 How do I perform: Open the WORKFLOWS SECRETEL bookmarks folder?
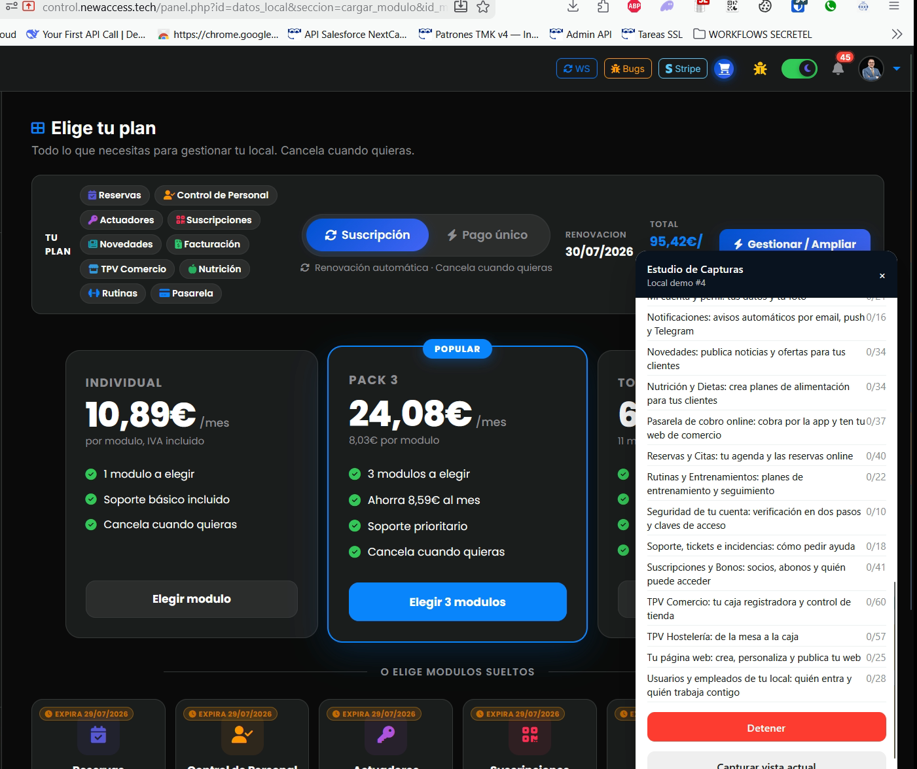click(x=753, y=34)
